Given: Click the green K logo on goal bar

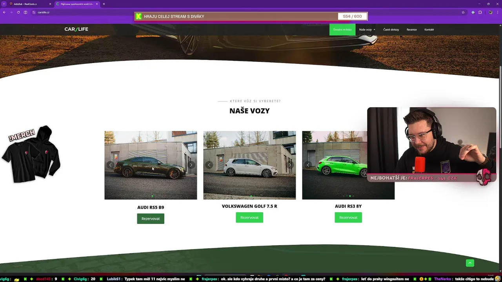Looking at the screenshot, I should (138, 16).
